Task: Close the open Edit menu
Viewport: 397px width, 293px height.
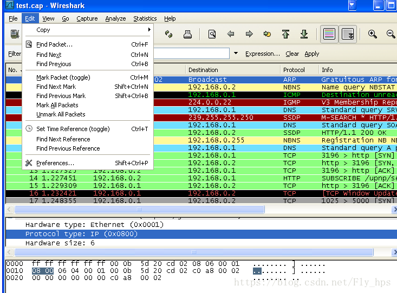Action: click(30, 18)
